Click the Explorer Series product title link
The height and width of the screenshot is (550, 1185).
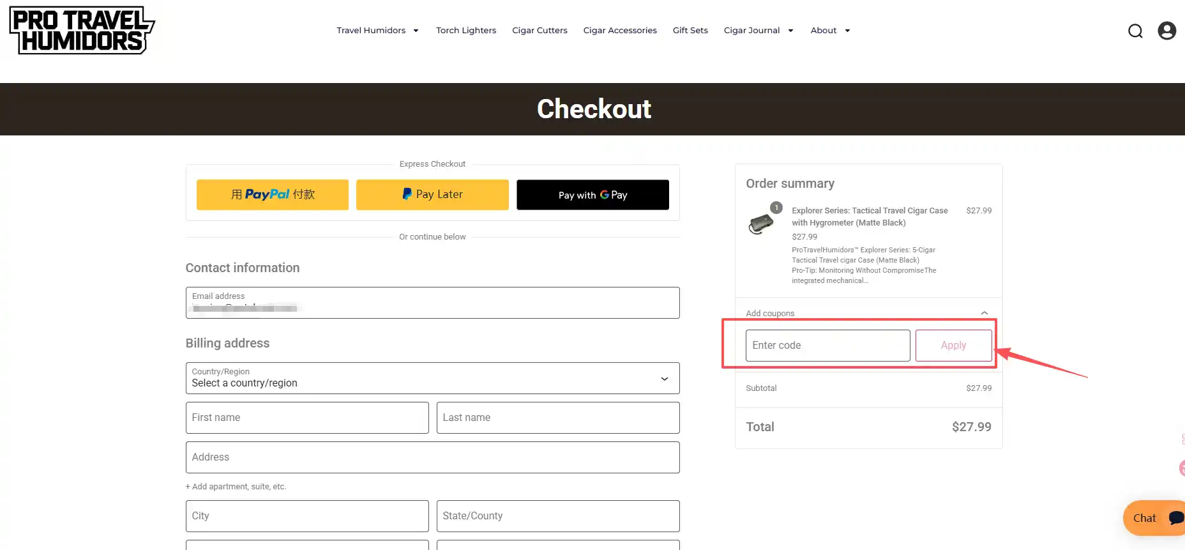870,217
